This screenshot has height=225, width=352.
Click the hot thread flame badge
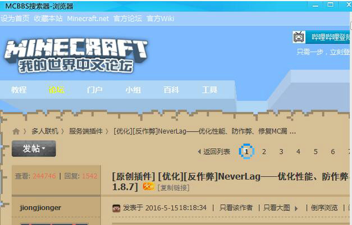coord(149,186)
